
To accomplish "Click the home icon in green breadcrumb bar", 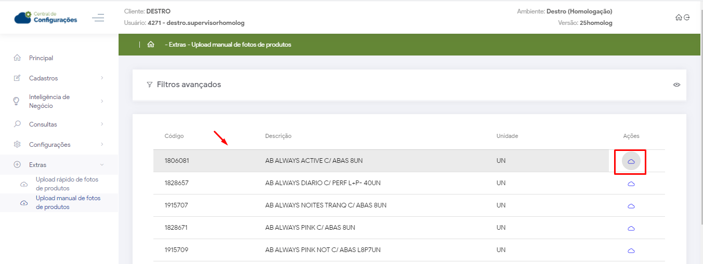I will click(x=151, y=45).
